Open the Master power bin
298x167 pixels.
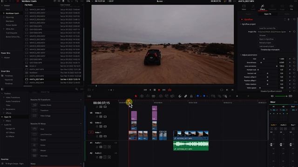point(7,58)
